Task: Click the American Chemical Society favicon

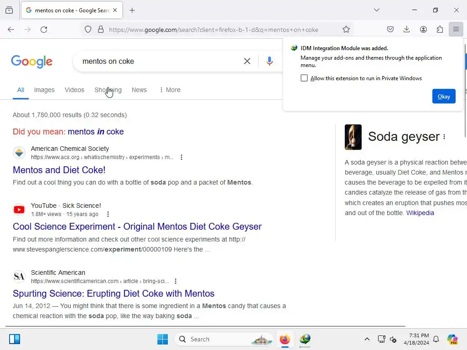Action: click(19, 153)
